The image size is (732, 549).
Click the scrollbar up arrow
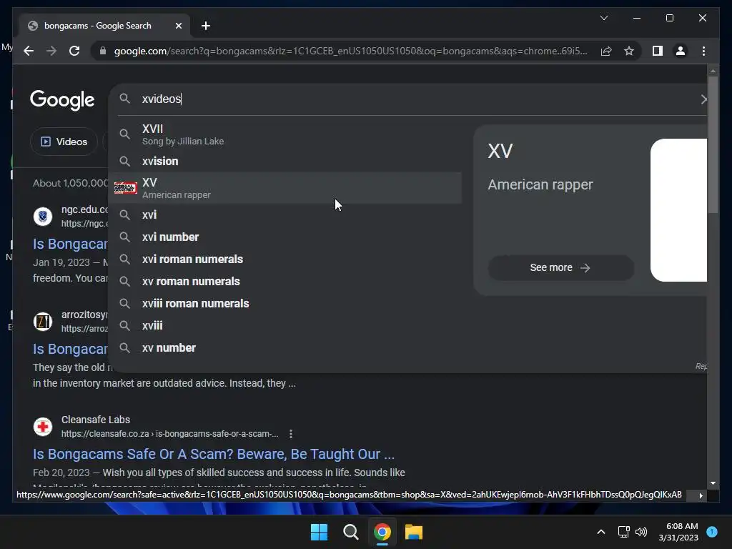[713, 71]
